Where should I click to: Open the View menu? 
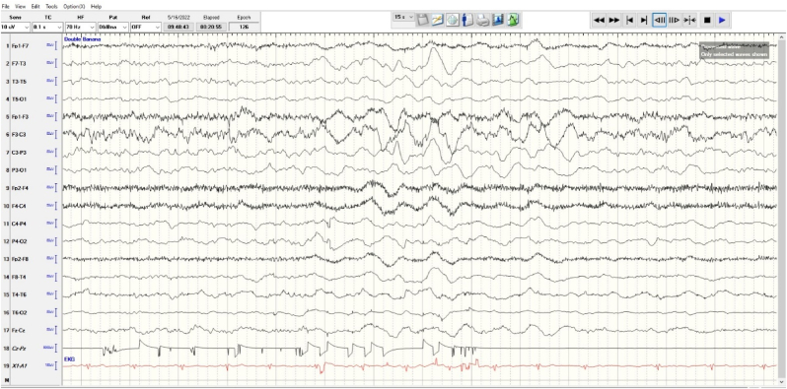pyautogui.click(x=20, y=7)
